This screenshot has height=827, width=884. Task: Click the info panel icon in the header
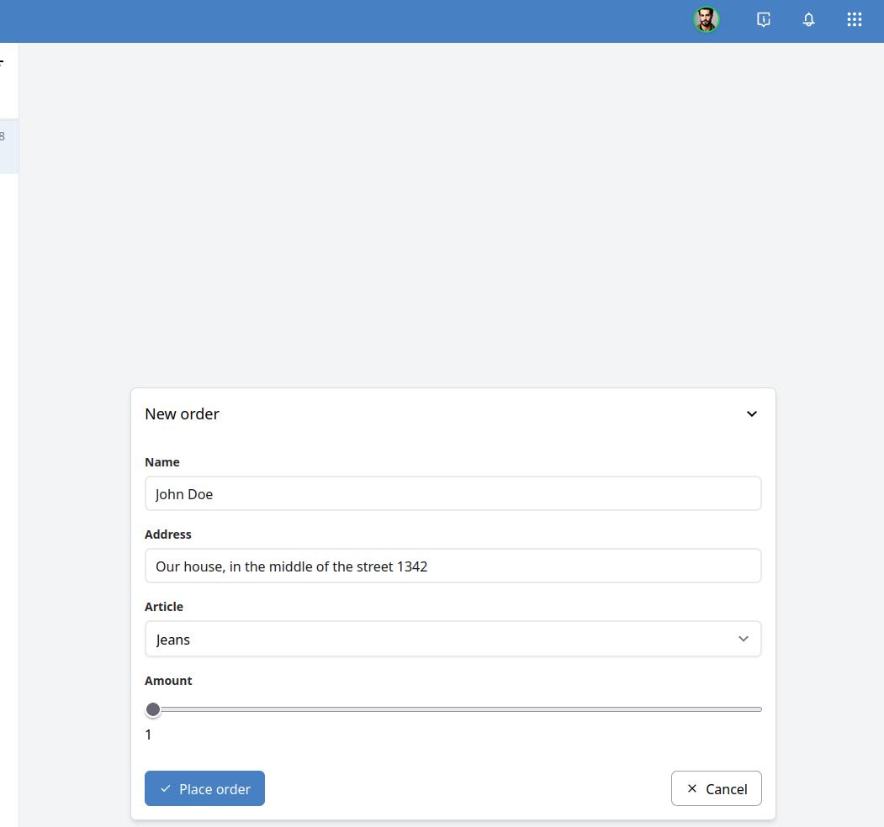[764, 19]
